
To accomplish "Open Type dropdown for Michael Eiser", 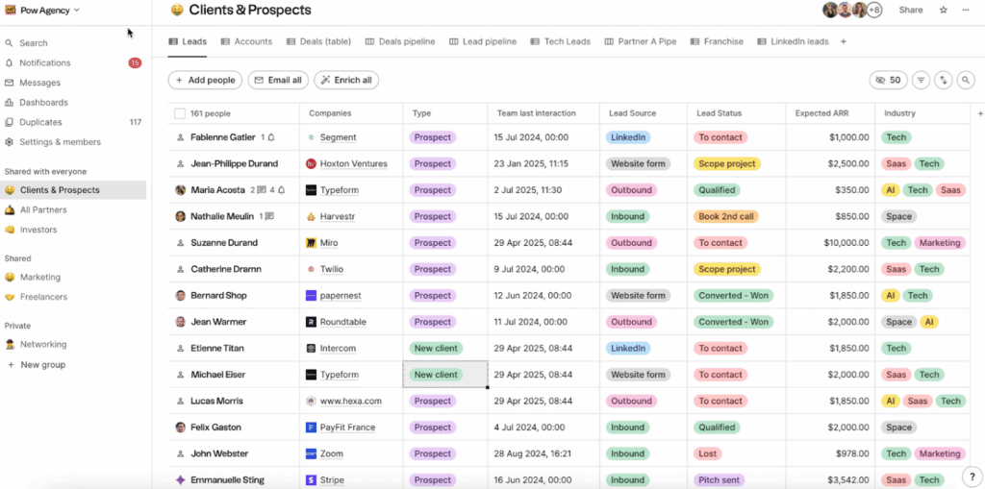I will pyautogui.click(x=444, y=375).
